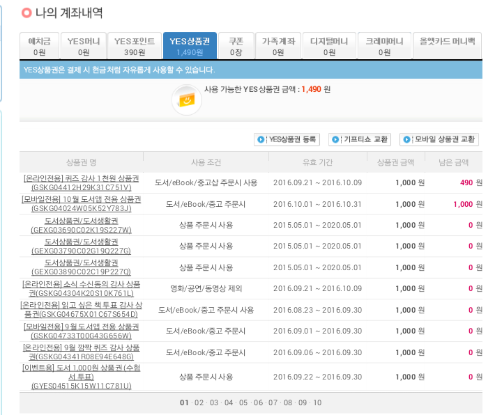
Task: Select the YES포인트 tab
Action: click(135, 46)
